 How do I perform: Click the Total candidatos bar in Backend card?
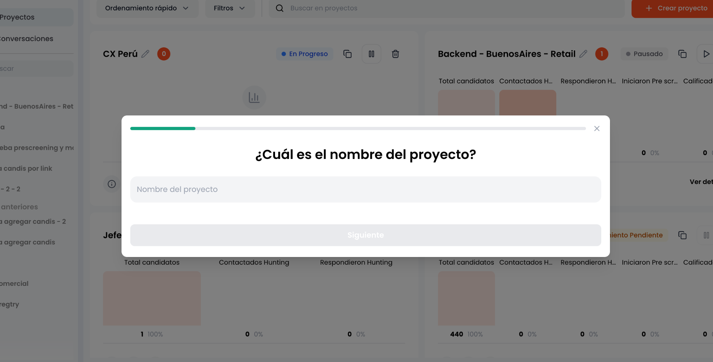coord(466,103)
